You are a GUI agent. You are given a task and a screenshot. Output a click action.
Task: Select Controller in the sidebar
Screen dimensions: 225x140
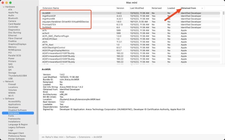[x=13, y=27]
